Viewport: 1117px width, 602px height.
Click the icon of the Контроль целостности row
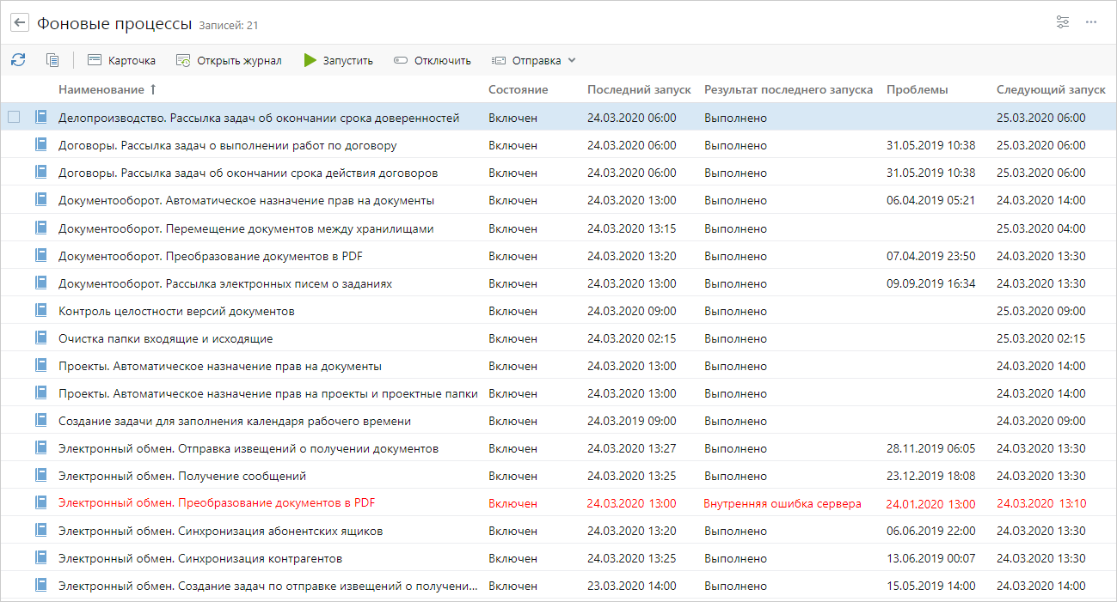click(x=40, y=311)
